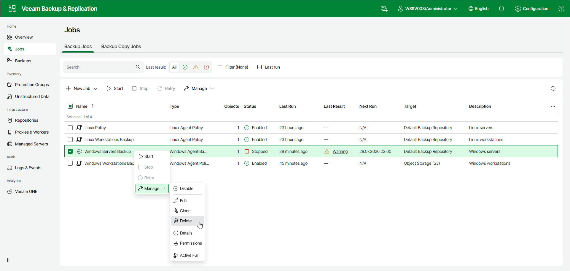Screen dimensions: 570x271
Task: Select Edit in Manage submenu
Action: pos(187,201)
